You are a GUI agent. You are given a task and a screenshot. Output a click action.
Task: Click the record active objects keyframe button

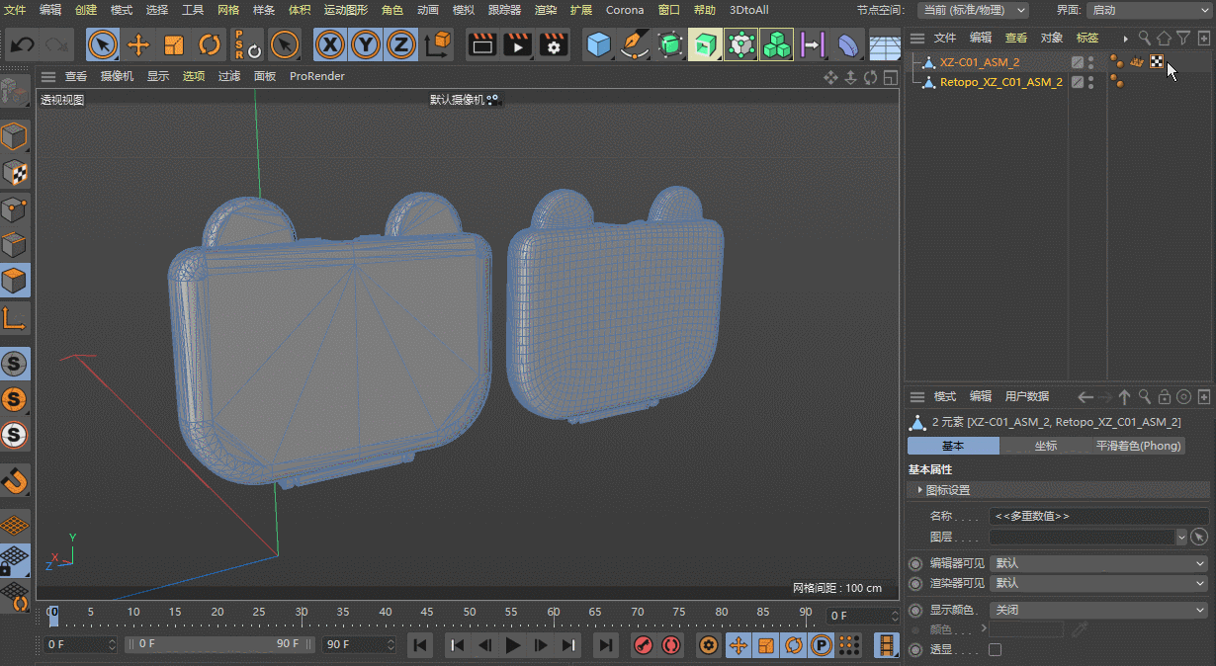644,645
